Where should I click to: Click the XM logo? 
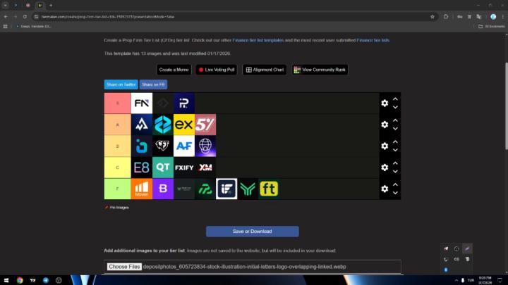click(205, 167)
